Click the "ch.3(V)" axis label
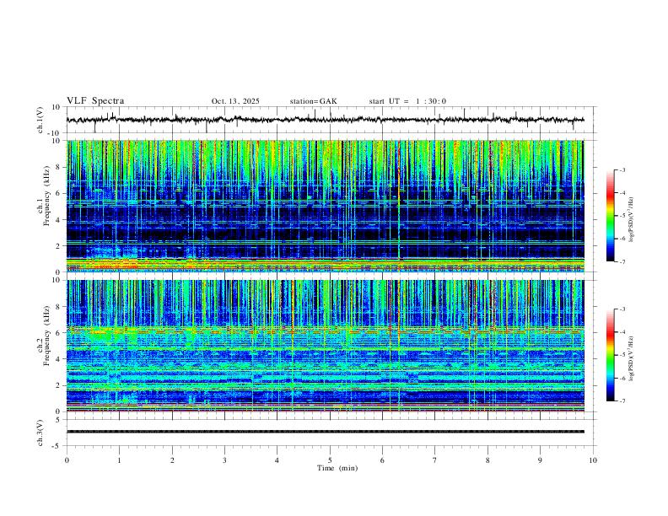Screen dimensions: 668x516 pyautogui.click(x=40, y=433)
